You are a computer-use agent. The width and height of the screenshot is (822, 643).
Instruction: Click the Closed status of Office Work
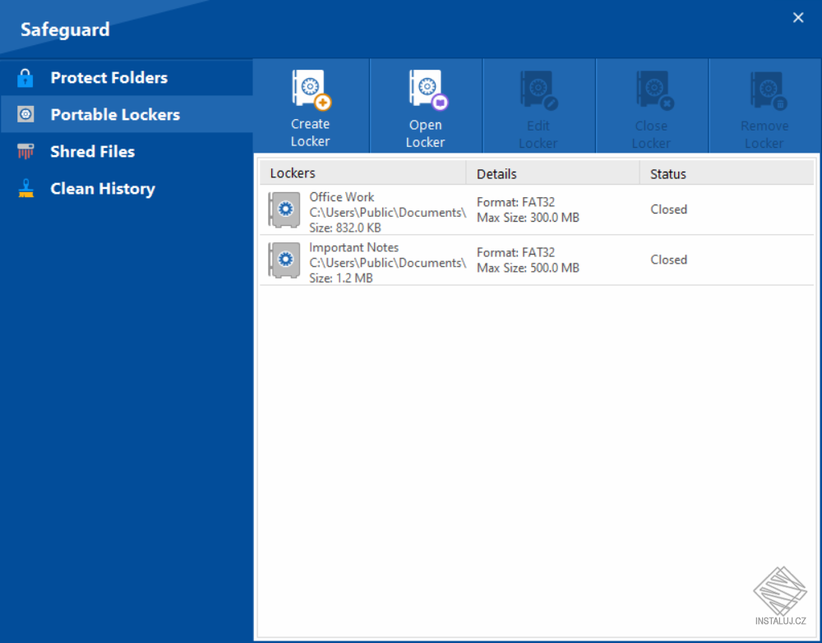click(x=668, y=209)
